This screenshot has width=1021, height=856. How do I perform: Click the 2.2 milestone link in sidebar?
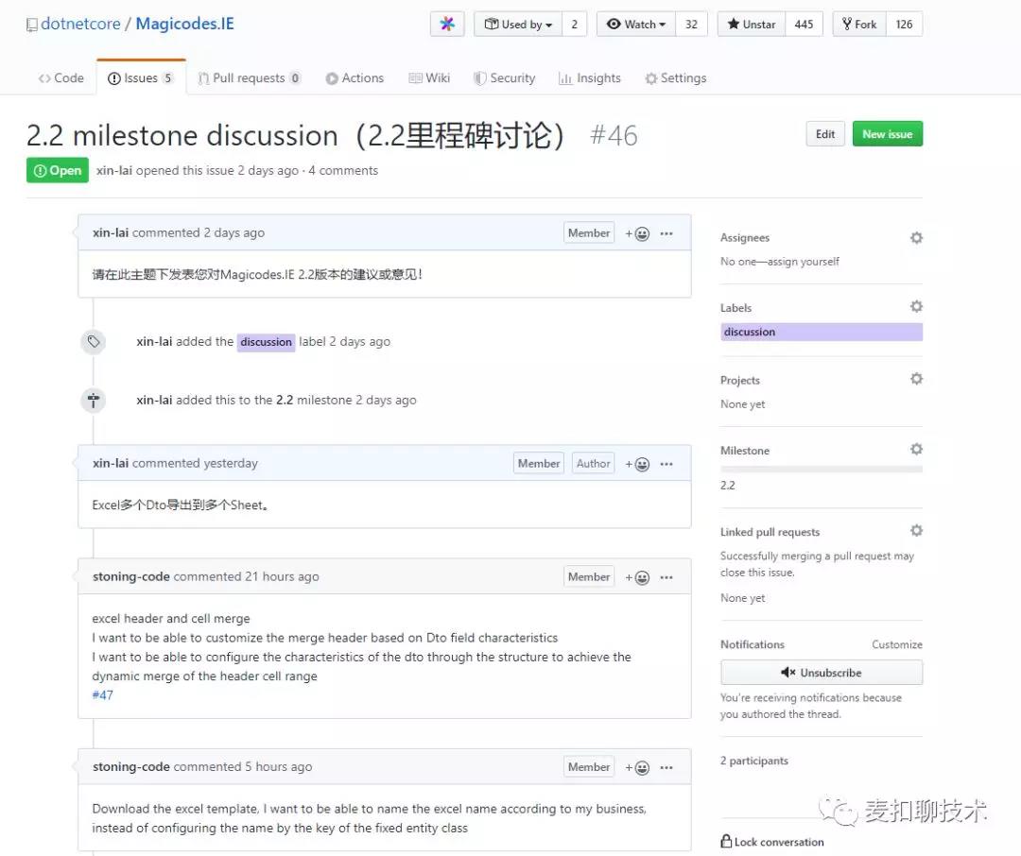pos(727,485)
